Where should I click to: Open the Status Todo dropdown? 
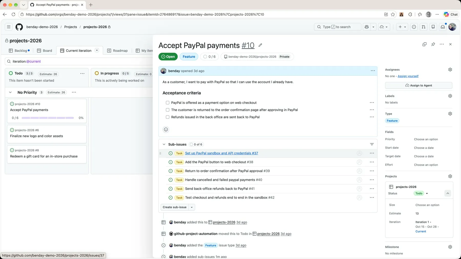coord(421,193)
